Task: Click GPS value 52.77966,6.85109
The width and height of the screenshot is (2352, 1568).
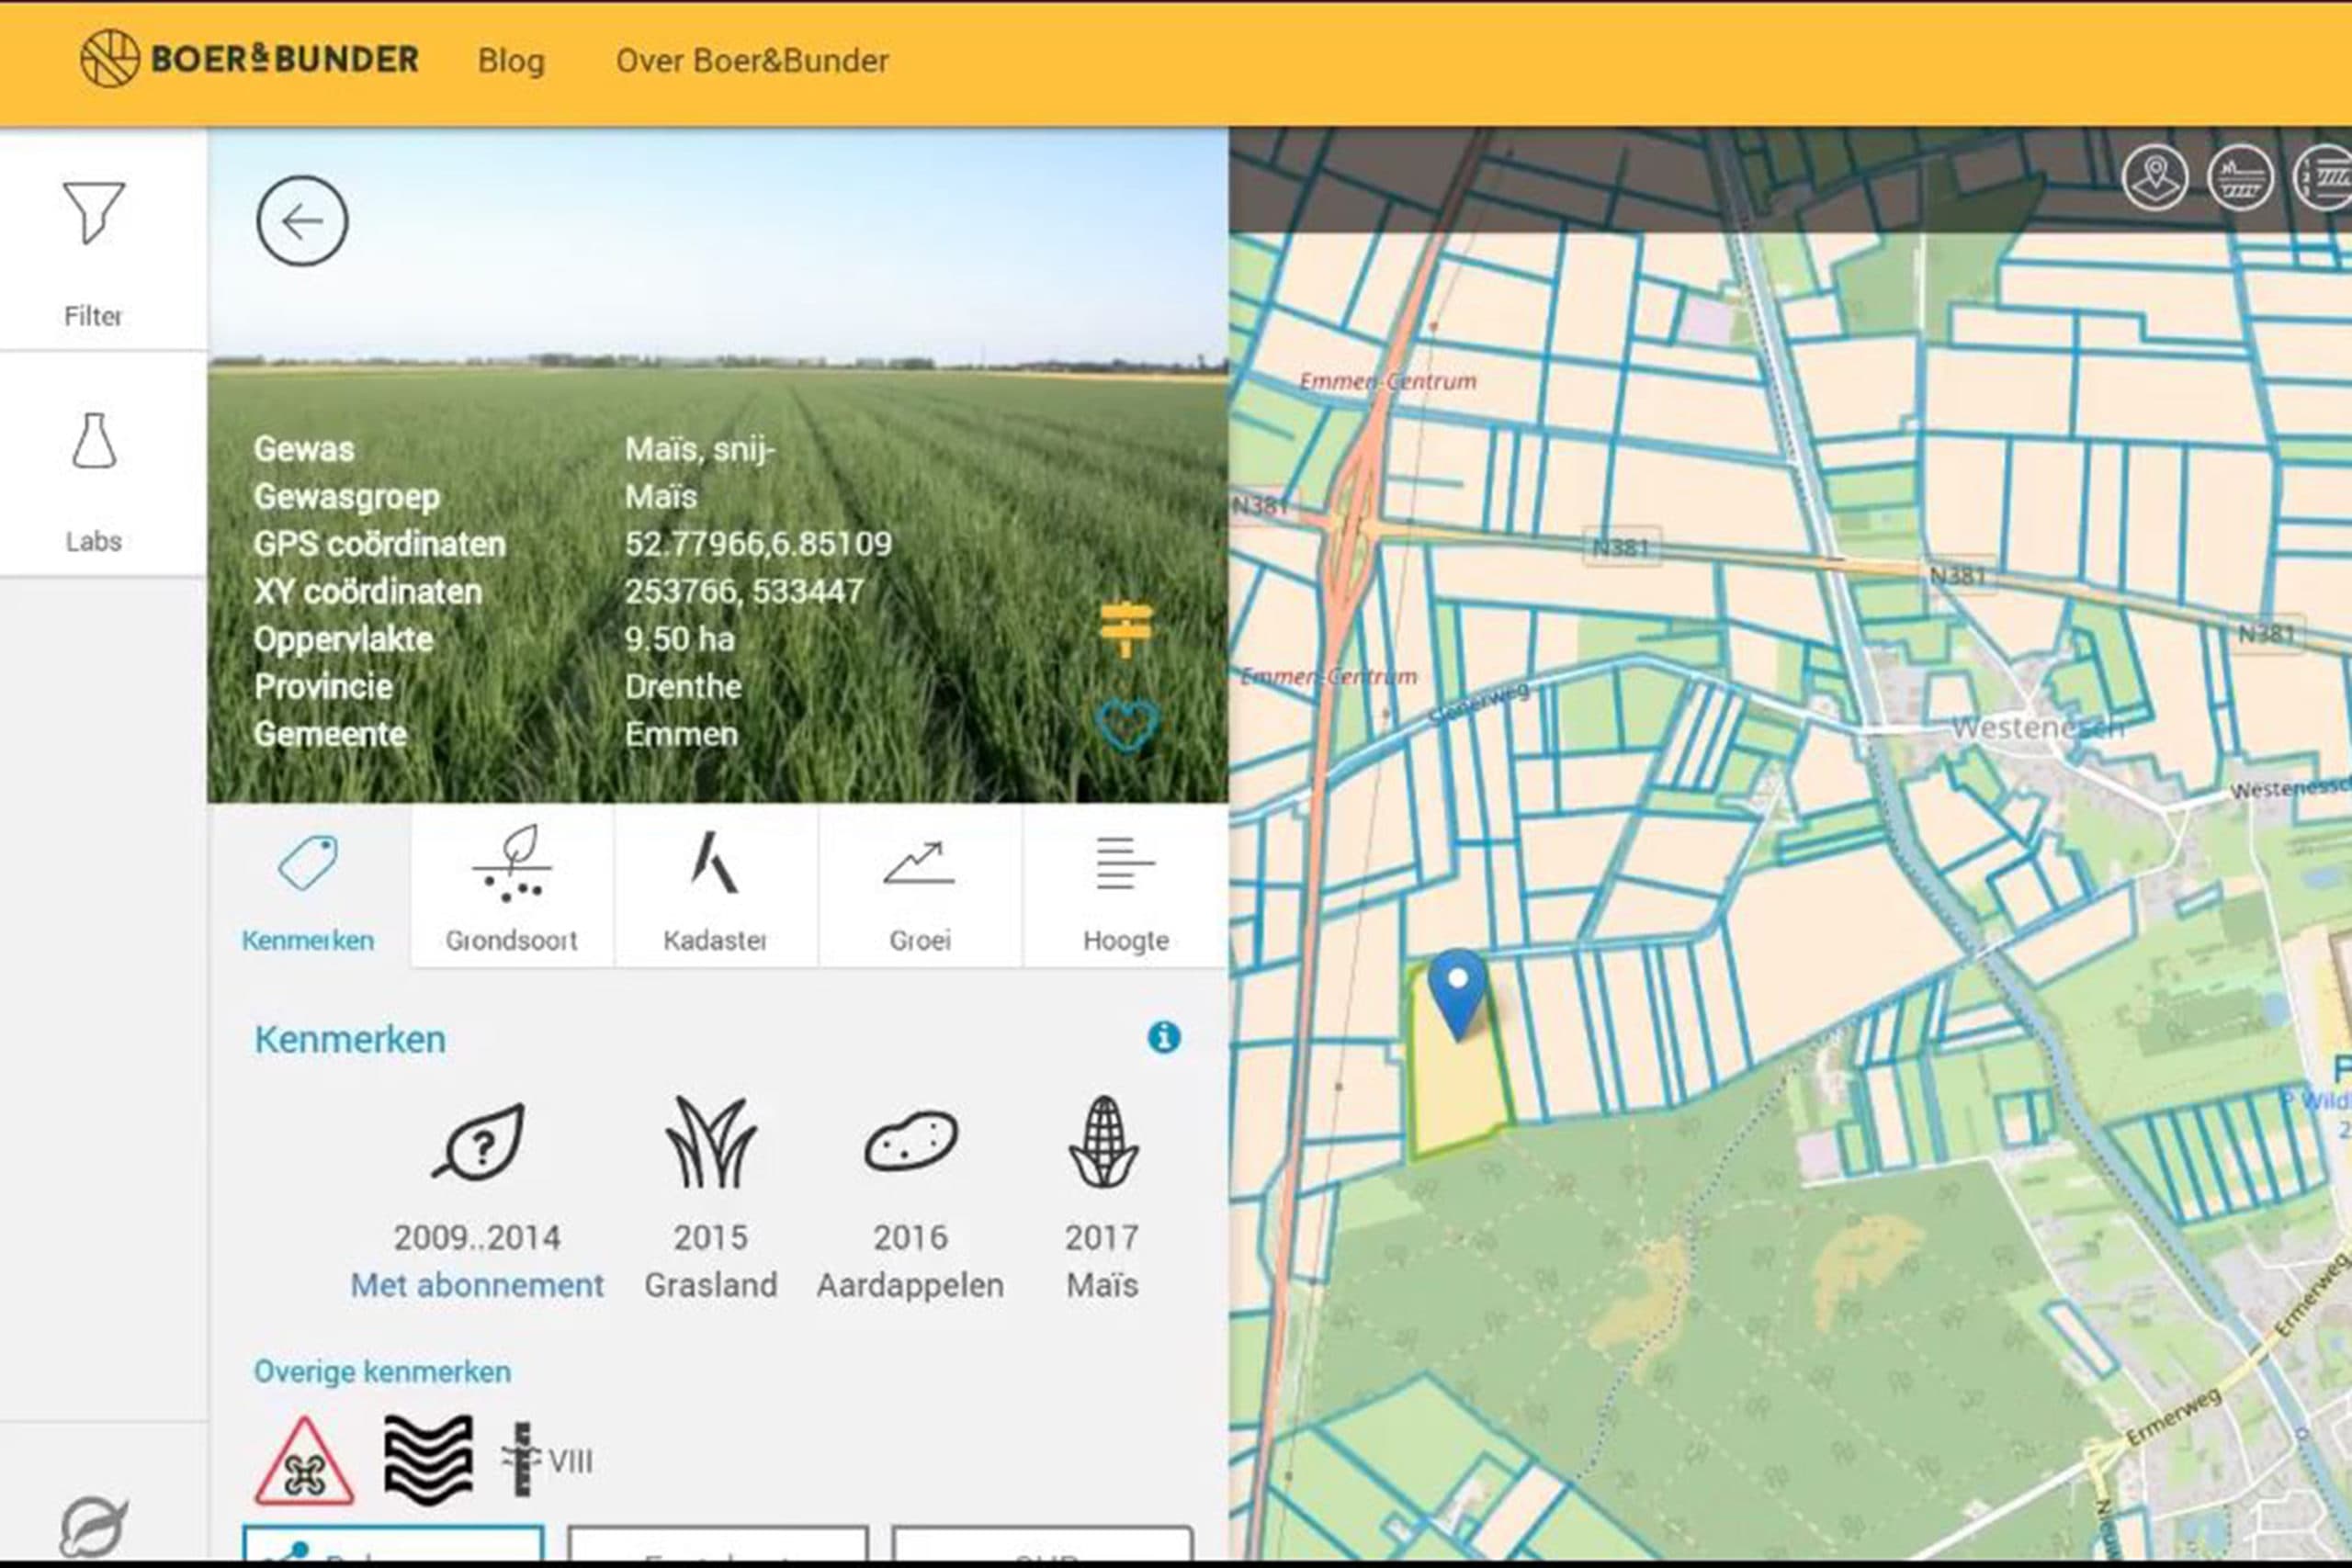Action: (x=758, y=544)
